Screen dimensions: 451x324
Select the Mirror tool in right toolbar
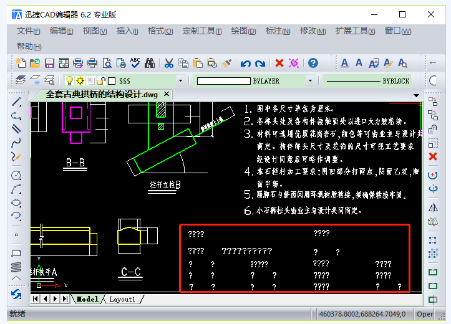[x=433, y=206]
